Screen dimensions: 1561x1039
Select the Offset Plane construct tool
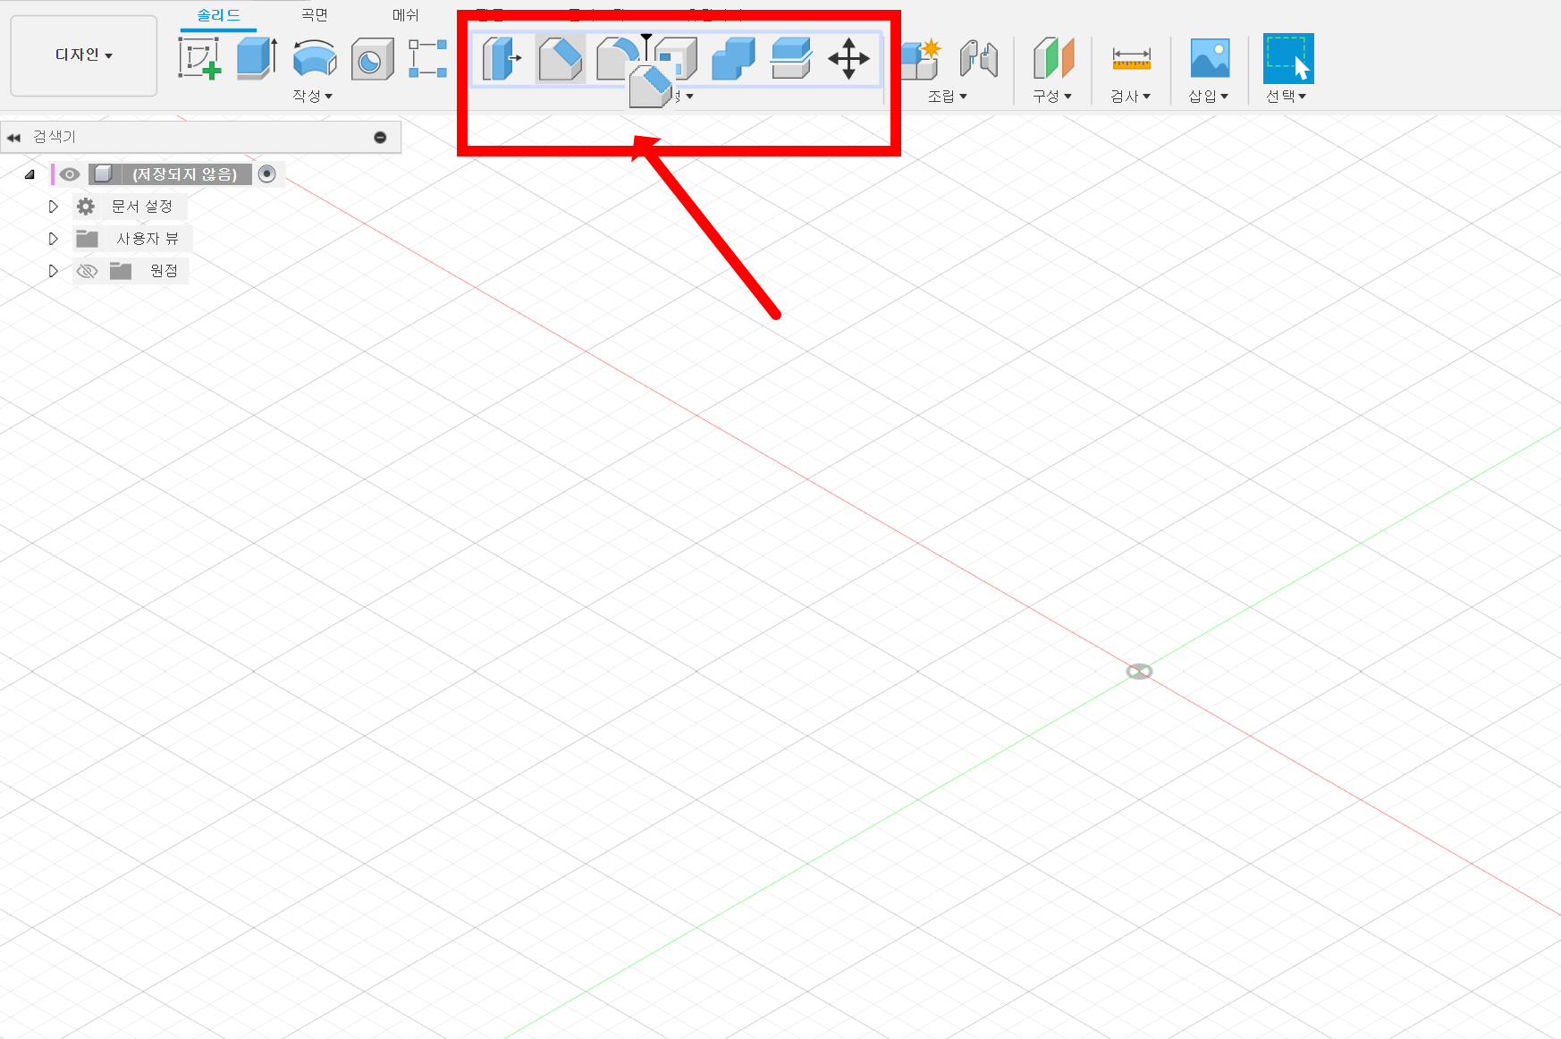pos(1053,59)
